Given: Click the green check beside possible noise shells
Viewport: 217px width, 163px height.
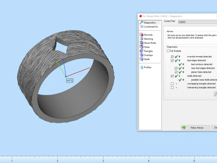Looking at the screenshot, I should coord(180,80).
